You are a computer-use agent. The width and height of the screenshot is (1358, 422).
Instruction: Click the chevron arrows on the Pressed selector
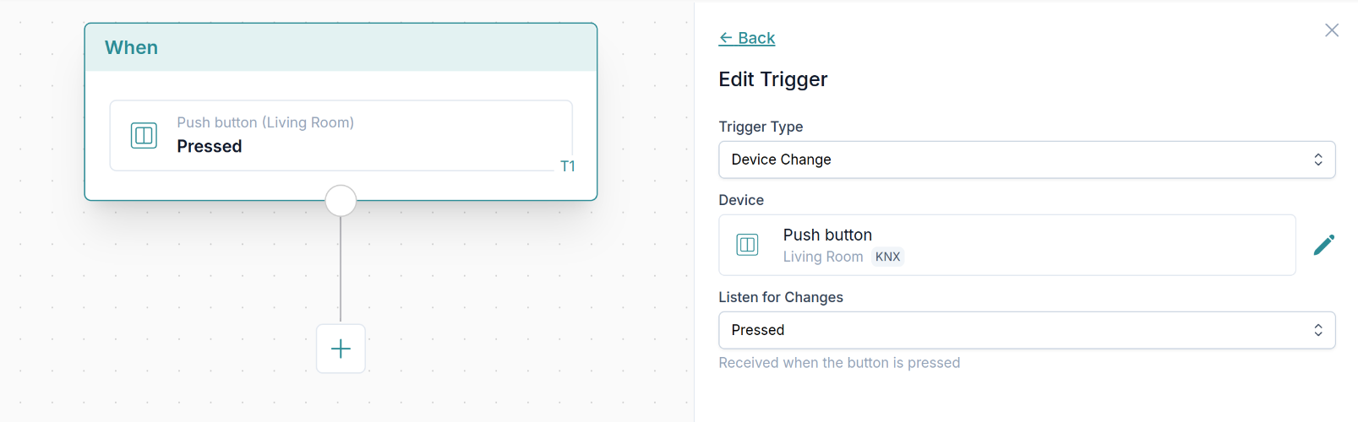(1317, 330)
